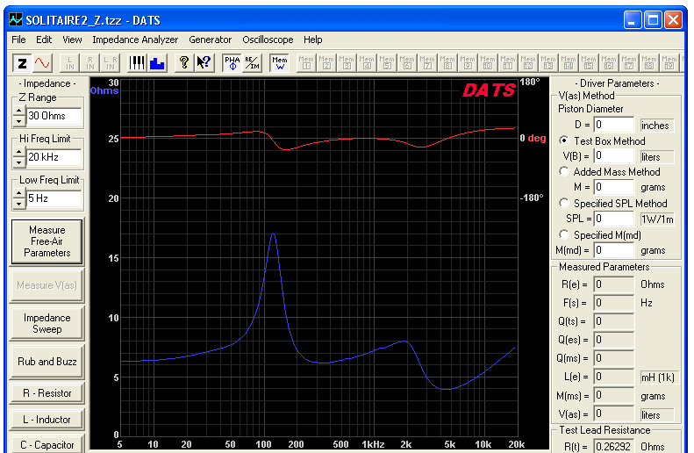The image size is (694, 453).
Task: Click the piston diameter D input field
Action: [614, 125]
